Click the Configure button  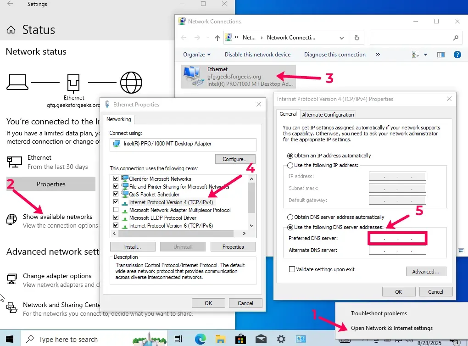point(235,159)
